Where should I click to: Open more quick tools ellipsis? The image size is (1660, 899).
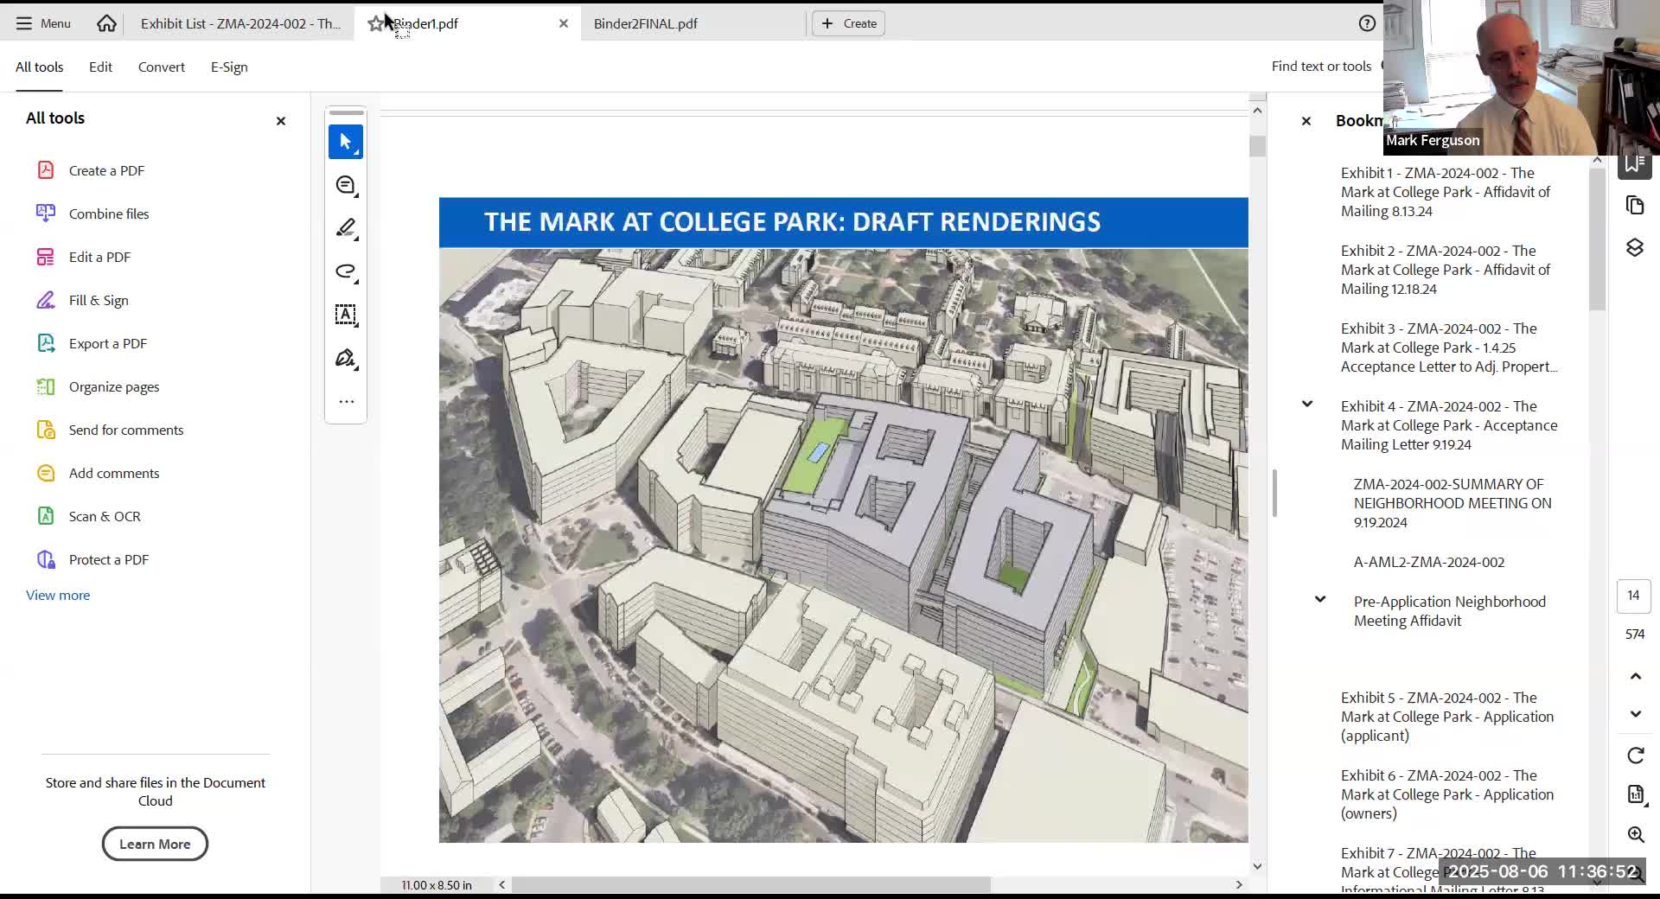pos(346,401)
